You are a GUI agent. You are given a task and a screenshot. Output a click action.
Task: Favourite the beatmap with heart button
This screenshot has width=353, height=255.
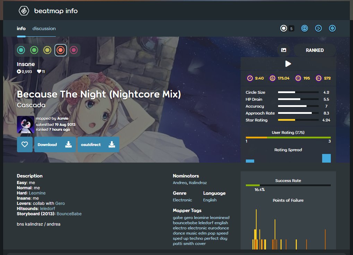pos(25,145)
